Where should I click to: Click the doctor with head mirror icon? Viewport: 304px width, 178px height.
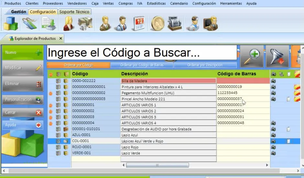tap(193, 24)
